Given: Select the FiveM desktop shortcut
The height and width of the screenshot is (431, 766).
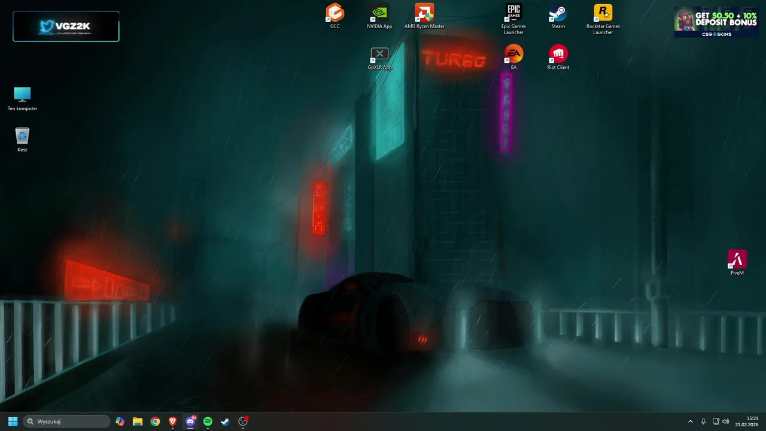Looking at the screenshot, I should (737, 263).
